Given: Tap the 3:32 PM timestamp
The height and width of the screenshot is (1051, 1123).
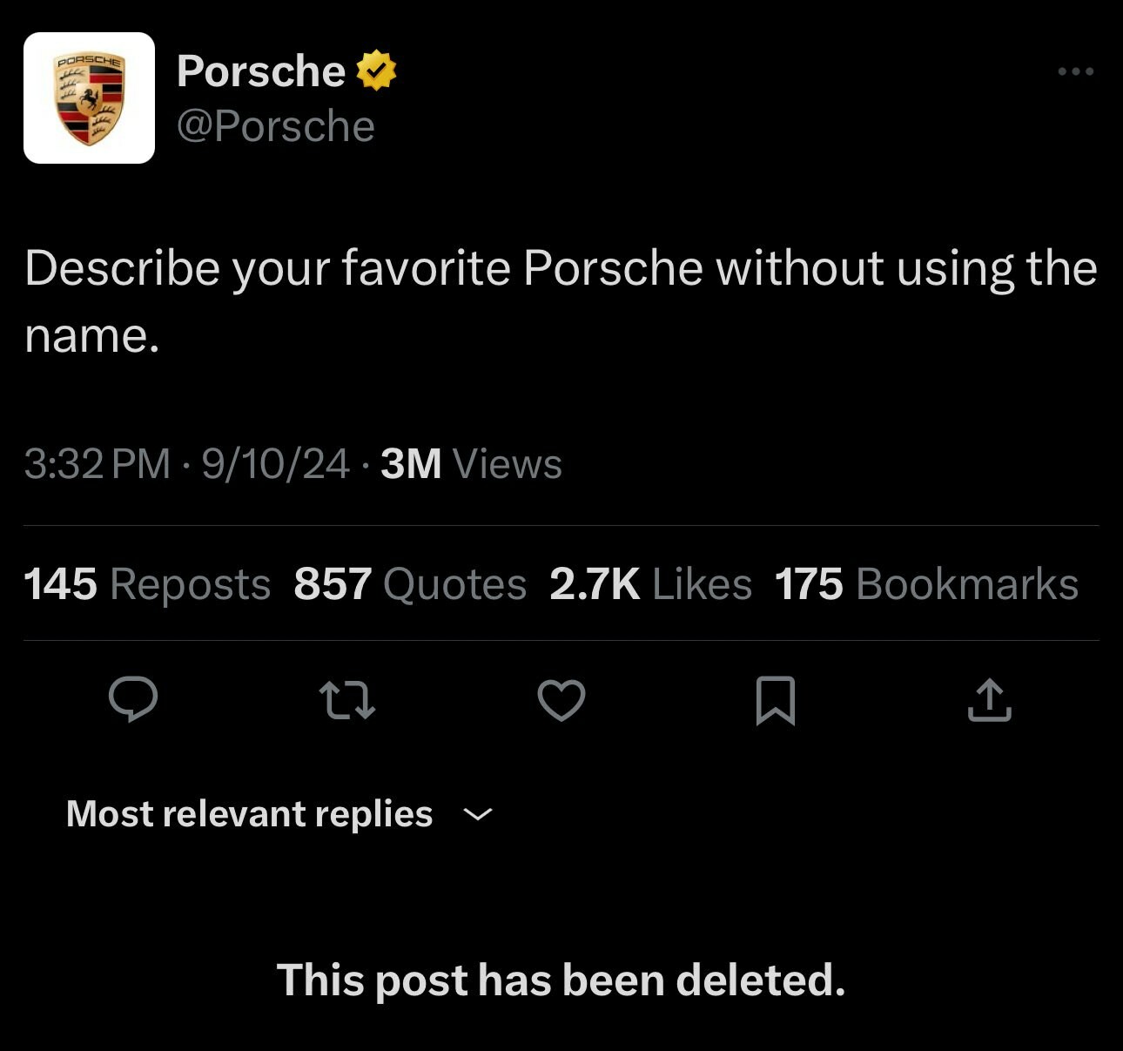Looking at the screenshot, I should pyautogui.click(x=98, y=463).
